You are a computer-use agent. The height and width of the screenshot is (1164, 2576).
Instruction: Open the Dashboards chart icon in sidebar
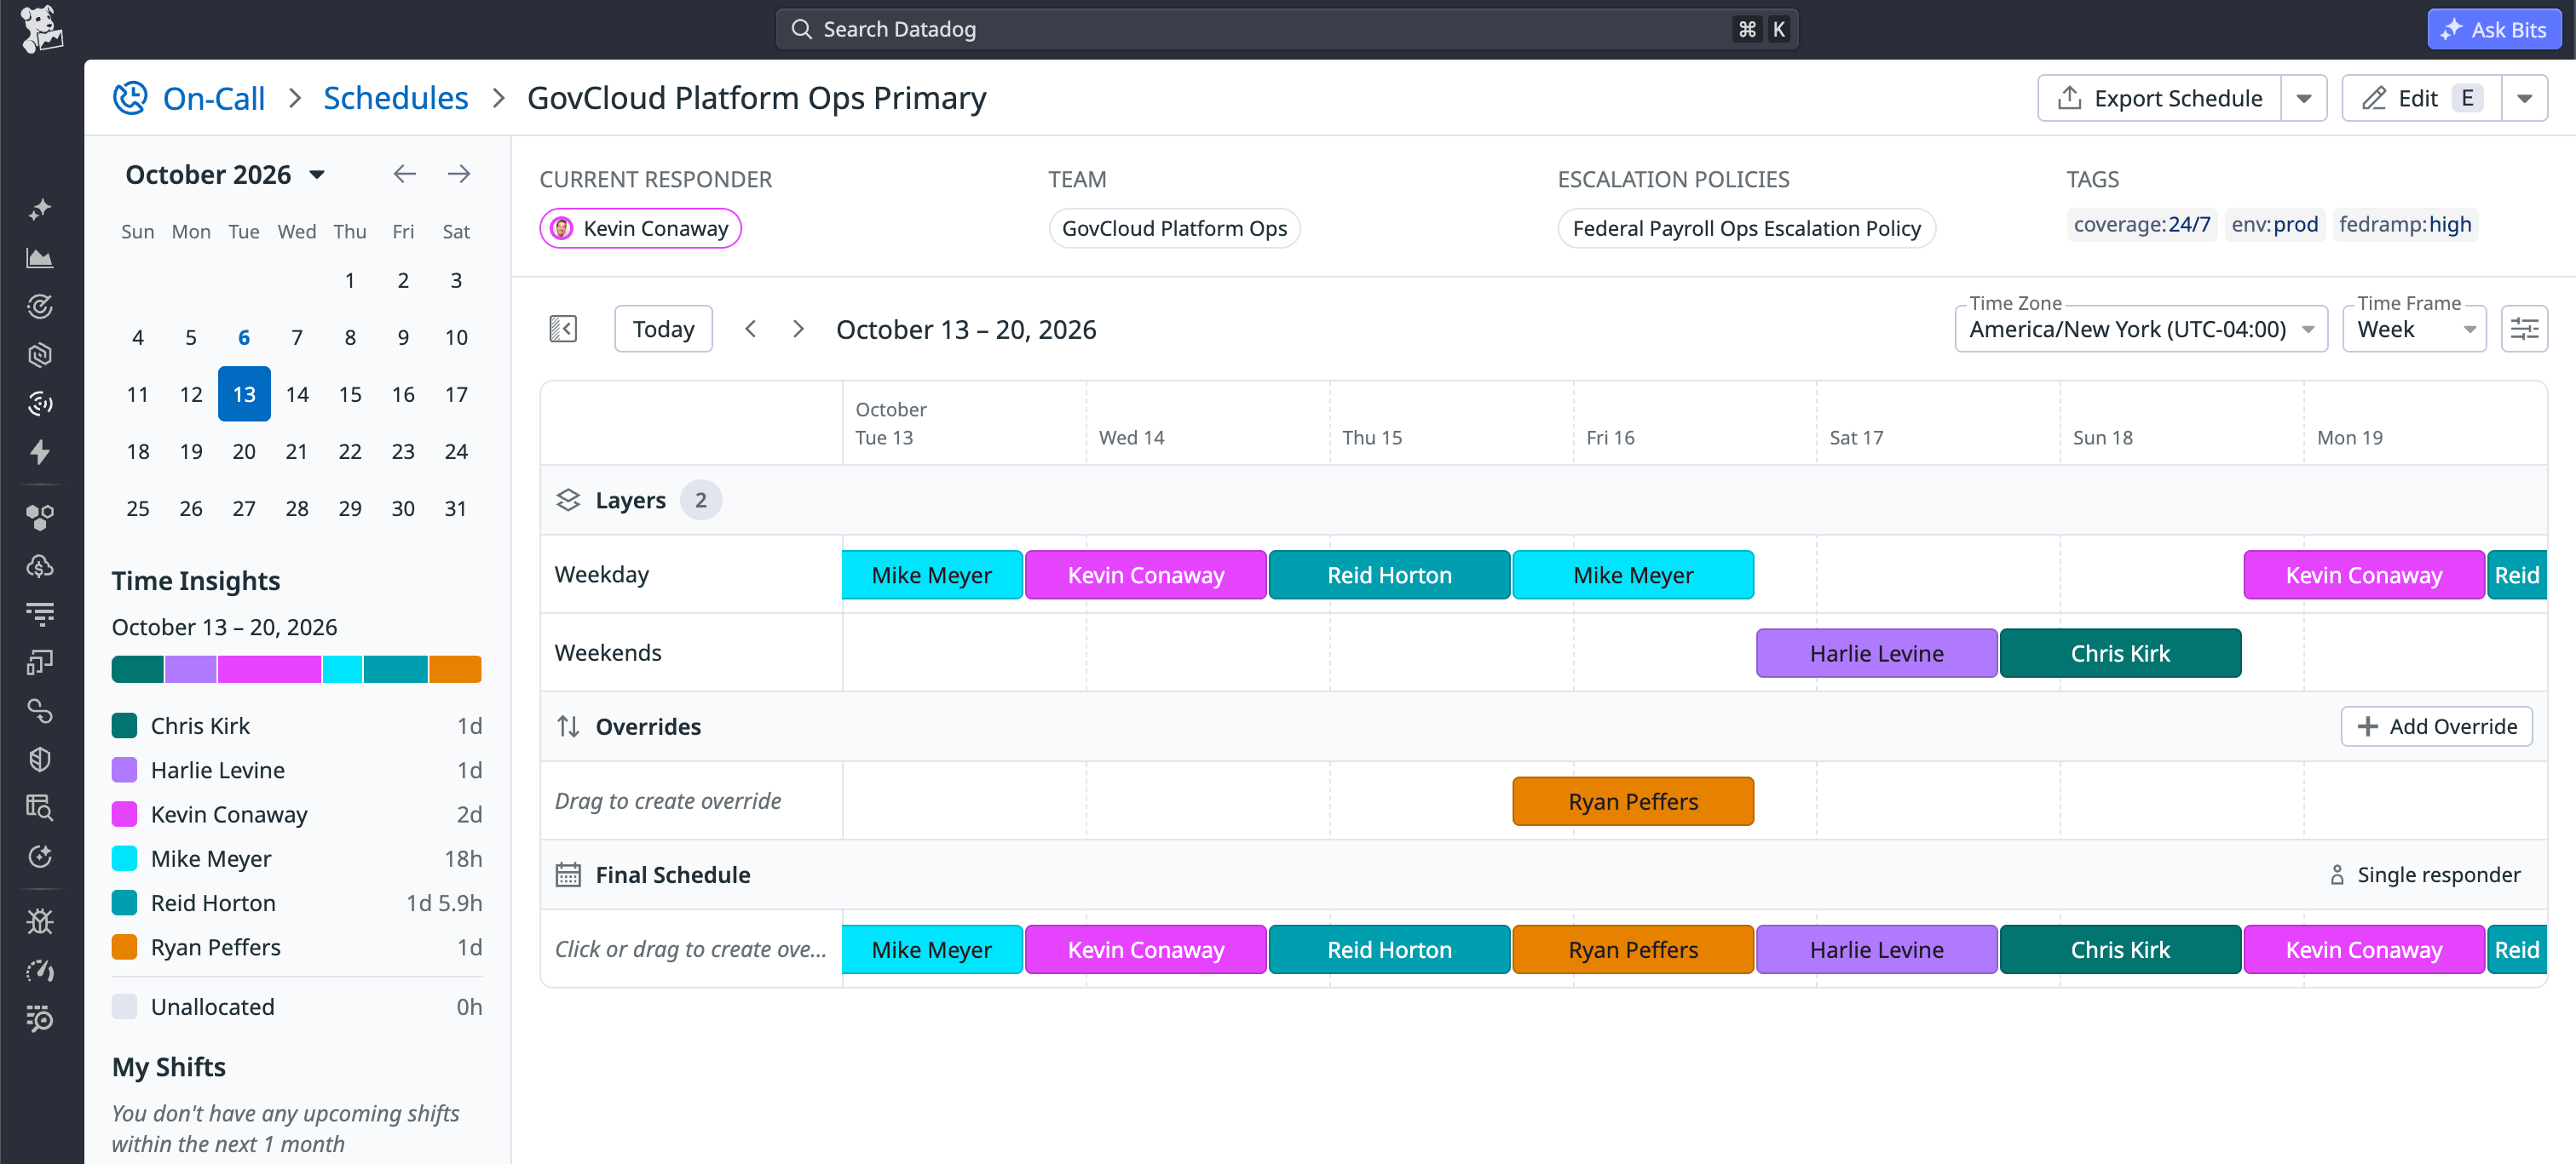coord(40,259)
